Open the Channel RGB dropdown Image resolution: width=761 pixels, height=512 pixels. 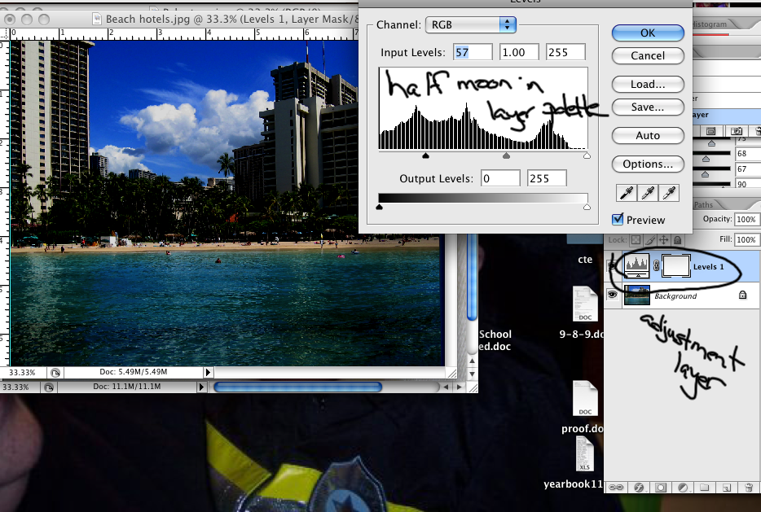pos(471,25)
